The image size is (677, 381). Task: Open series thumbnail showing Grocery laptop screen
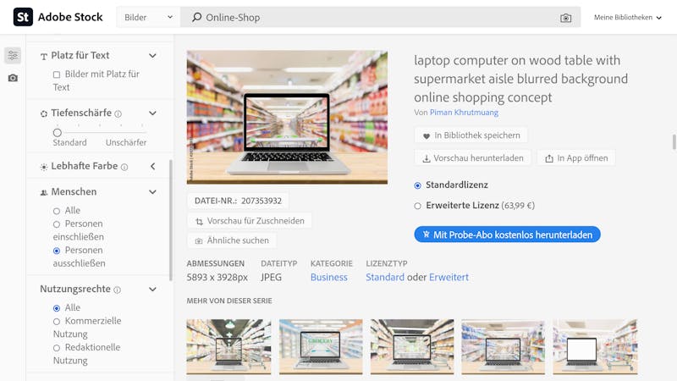[x=321, y=346]
